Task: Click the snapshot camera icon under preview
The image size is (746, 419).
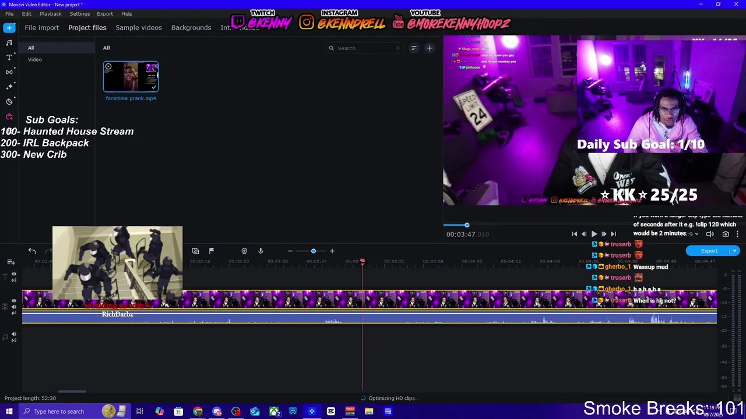Action: [726, 234]
